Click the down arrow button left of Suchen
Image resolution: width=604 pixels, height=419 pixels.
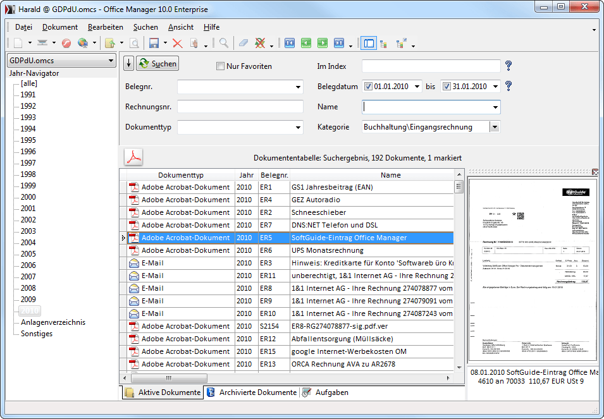pyautogui.click(x=128, y=63)
